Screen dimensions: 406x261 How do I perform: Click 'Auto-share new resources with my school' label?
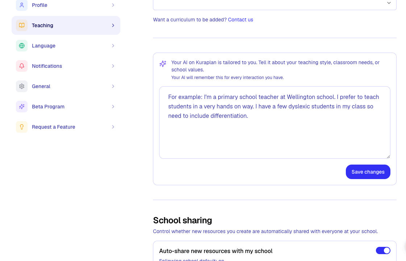tap(216, 251)
